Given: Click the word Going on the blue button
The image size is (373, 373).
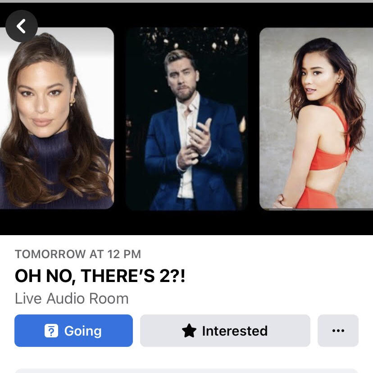Looking at the screenshot, I should pos(83,331).
